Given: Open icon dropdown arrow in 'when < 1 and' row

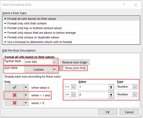Looking at the screenshot, I should 26,95.
